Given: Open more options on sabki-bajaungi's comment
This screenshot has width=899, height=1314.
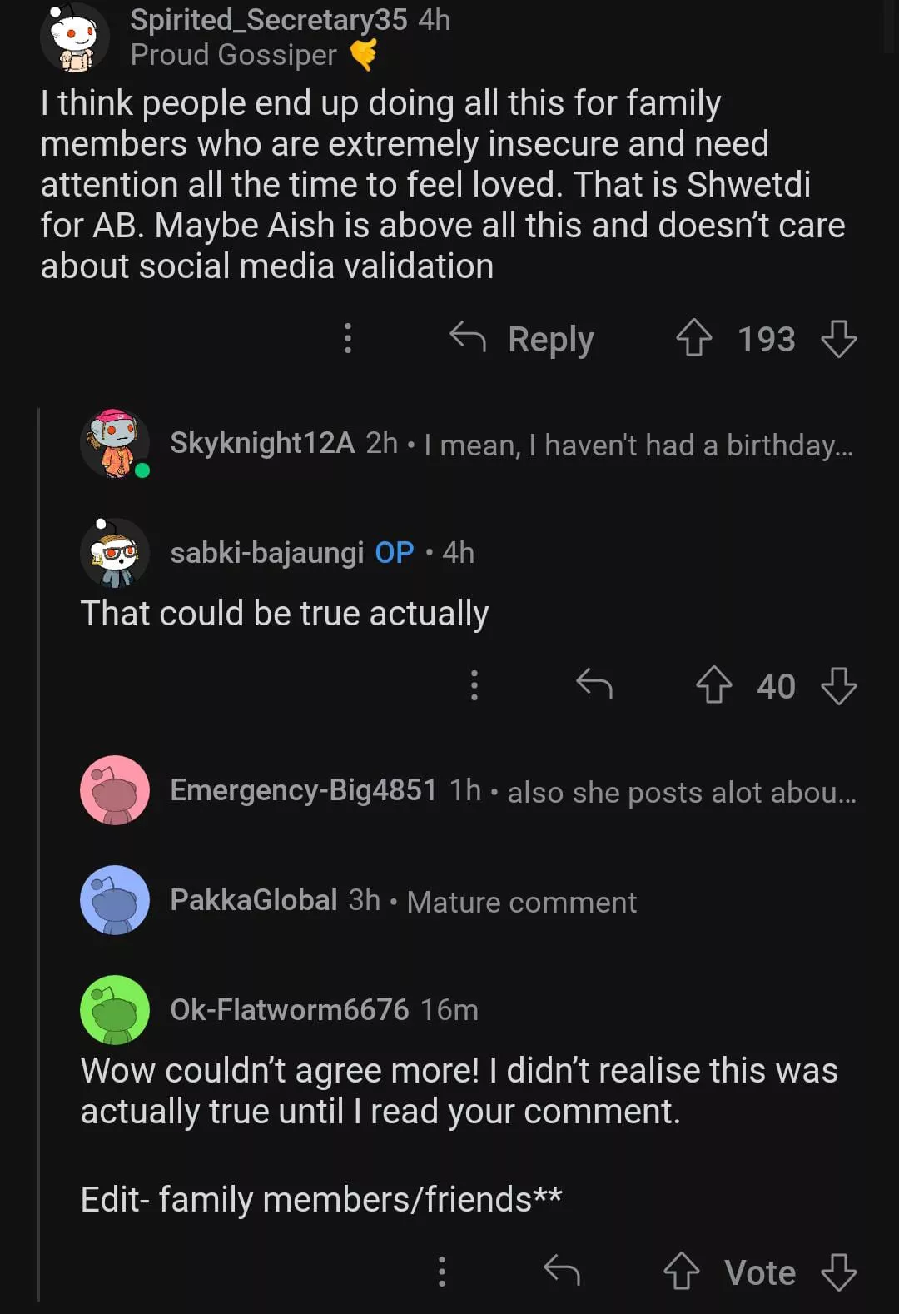Looking at the screenshot, I should (x=474, y=685).
